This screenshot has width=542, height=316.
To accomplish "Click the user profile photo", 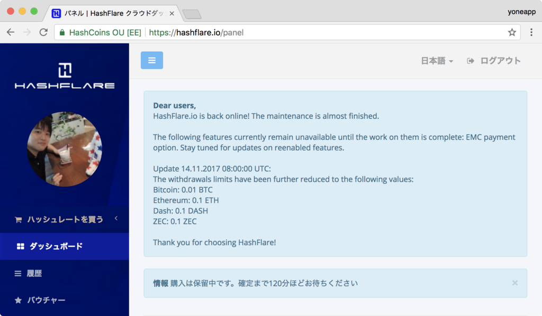I will [x=65, y=149].
